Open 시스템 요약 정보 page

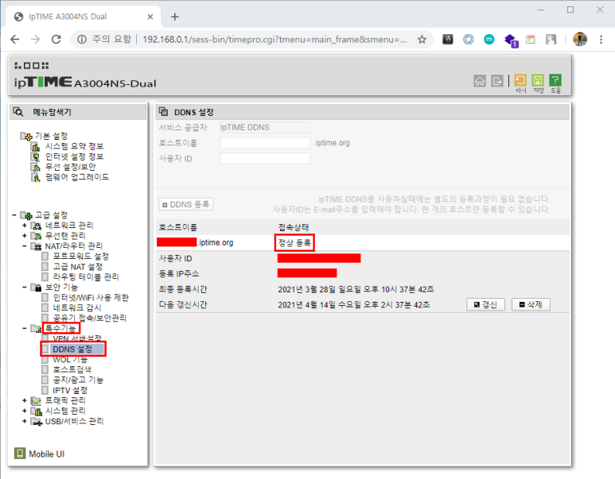click(x=74, y=146)
